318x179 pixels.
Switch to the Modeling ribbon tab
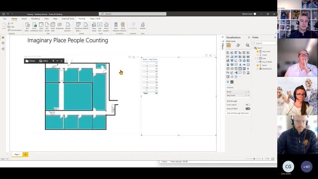click(35, 19)
